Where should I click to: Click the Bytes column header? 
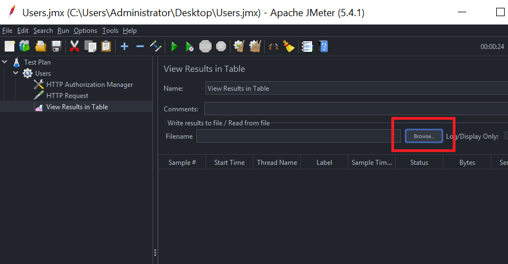pos(467,163)
